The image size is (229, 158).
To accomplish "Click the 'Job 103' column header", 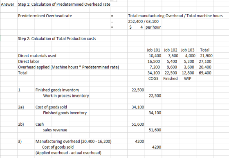I will [188, 50].
